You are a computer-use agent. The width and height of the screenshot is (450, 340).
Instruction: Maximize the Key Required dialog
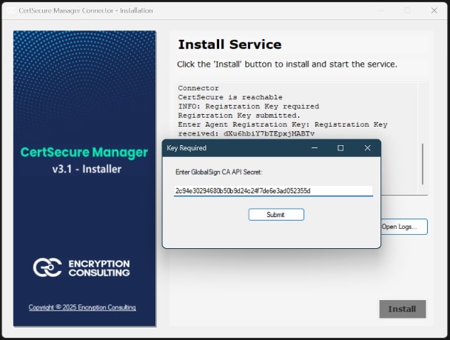click(x=340, y=148)
